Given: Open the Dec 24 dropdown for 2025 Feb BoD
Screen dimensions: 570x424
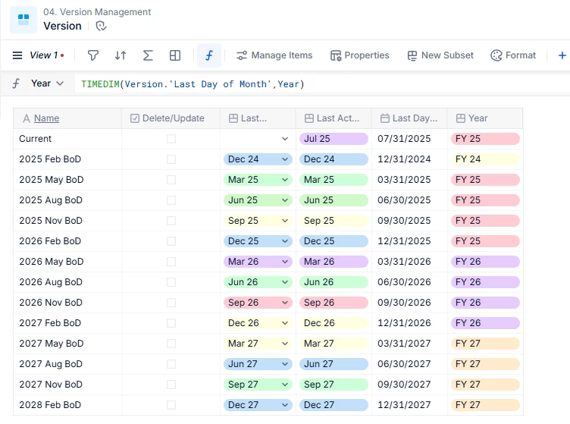Looking at the screenshot, I should click(x=258, y=159).
